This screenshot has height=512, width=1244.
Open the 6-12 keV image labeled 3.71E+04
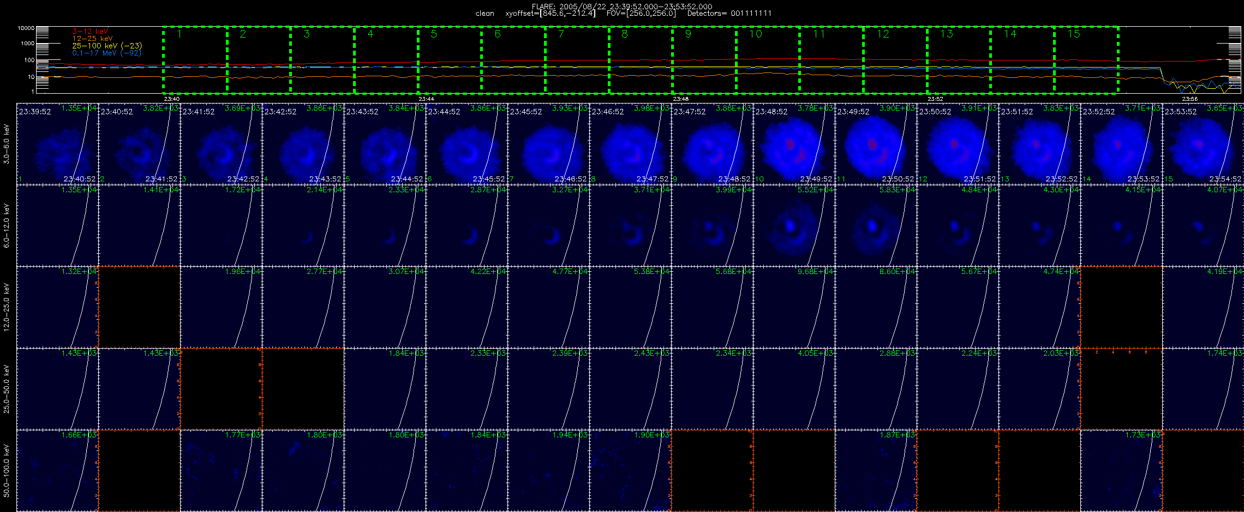630,225
